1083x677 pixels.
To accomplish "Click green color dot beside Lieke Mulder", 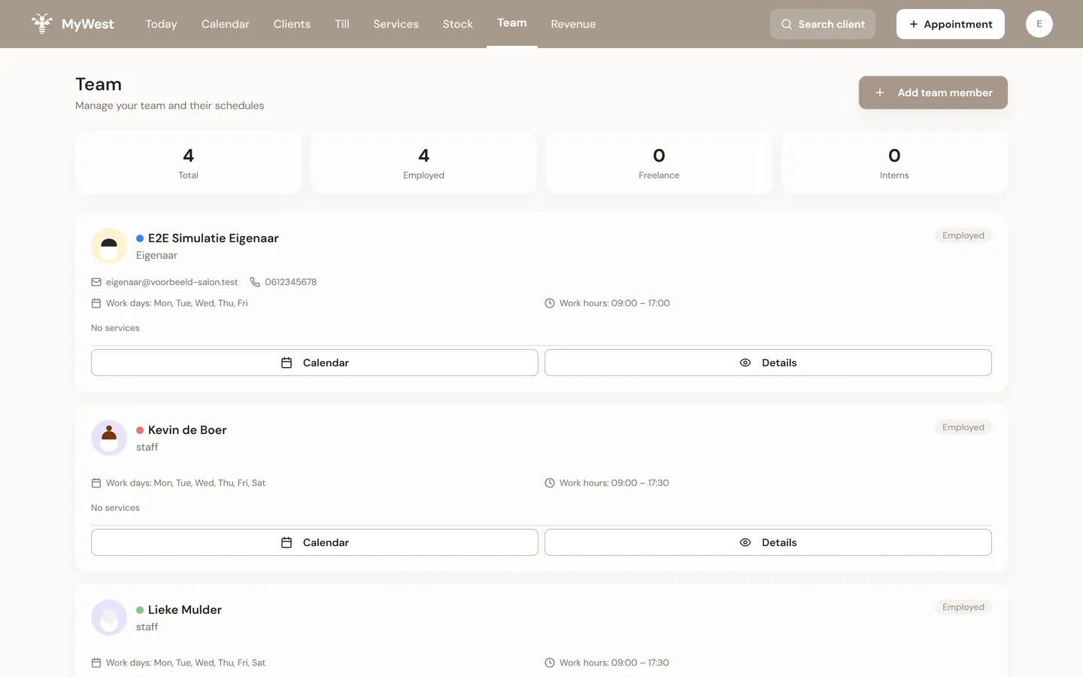I will 140,610.
